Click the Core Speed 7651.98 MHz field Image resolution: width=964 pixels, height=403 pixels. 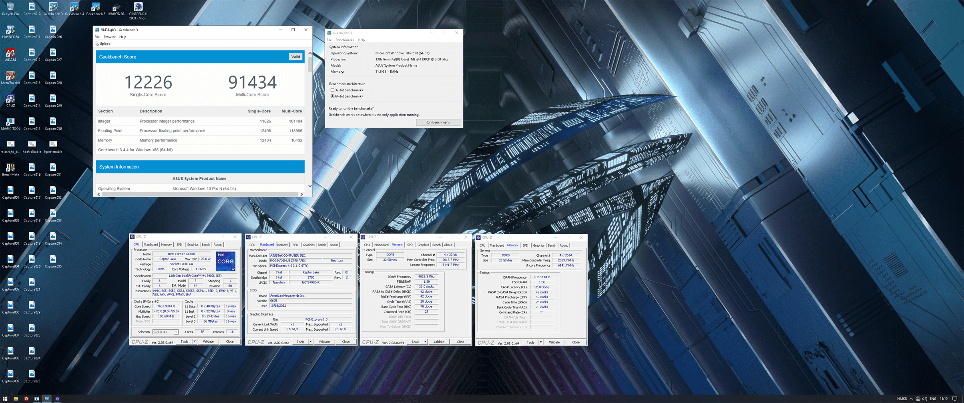click(x=166, y=307)
